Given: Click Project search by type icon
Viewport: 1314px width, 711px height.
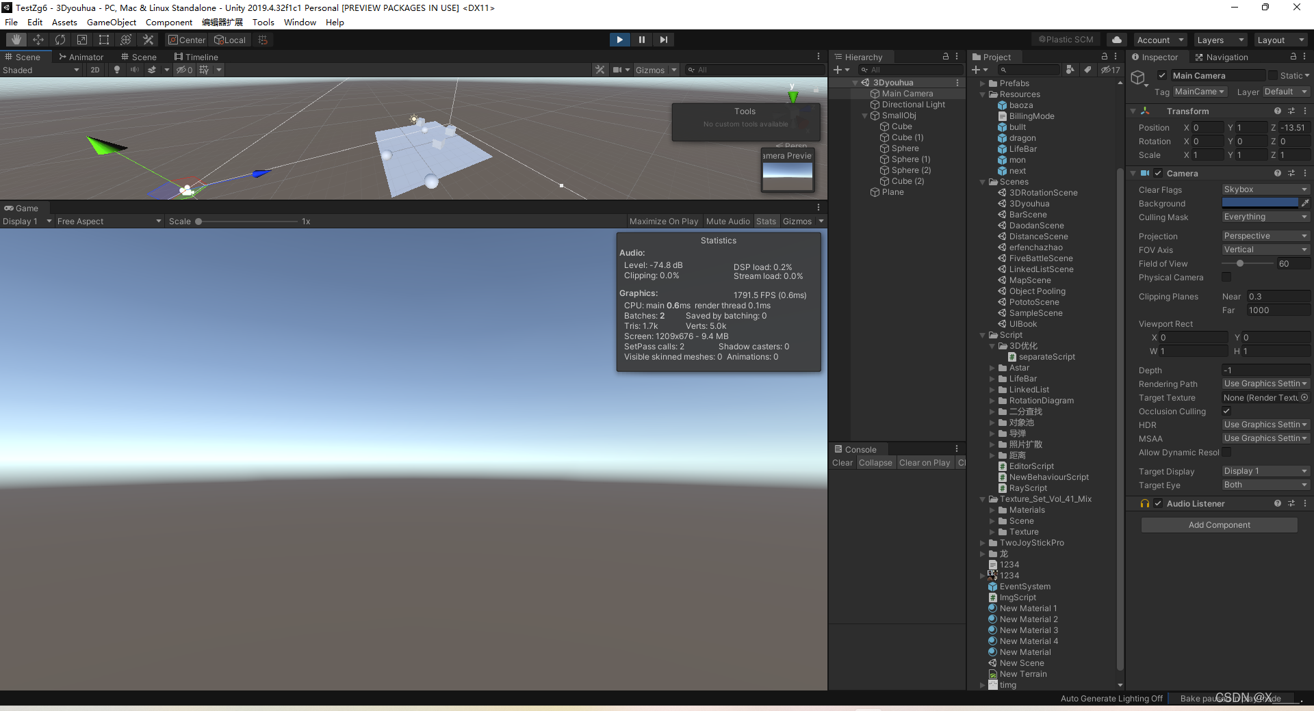Looking at the screenshot, I should coord(1070,70).
